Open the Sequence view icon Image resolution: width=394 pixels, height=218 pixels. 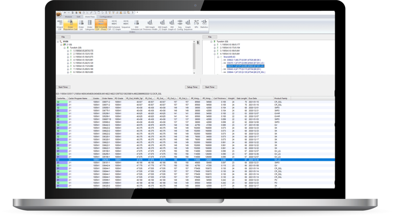[x=126, y=24]
